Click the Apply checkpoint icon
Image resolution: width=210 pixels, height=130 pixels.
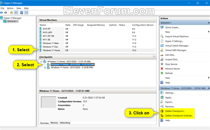point(162,97)
